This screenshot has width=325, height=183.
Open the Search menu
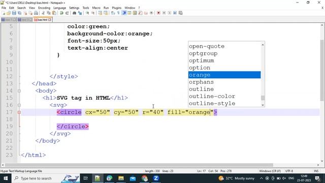(x=21, y=8)
